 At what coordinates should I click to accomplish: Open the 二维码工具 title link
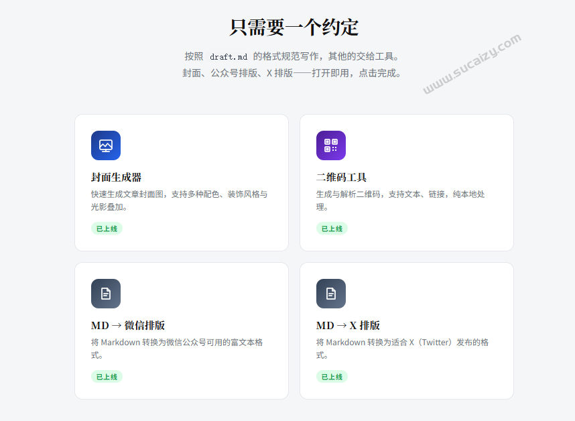click(x=341, y=178)
